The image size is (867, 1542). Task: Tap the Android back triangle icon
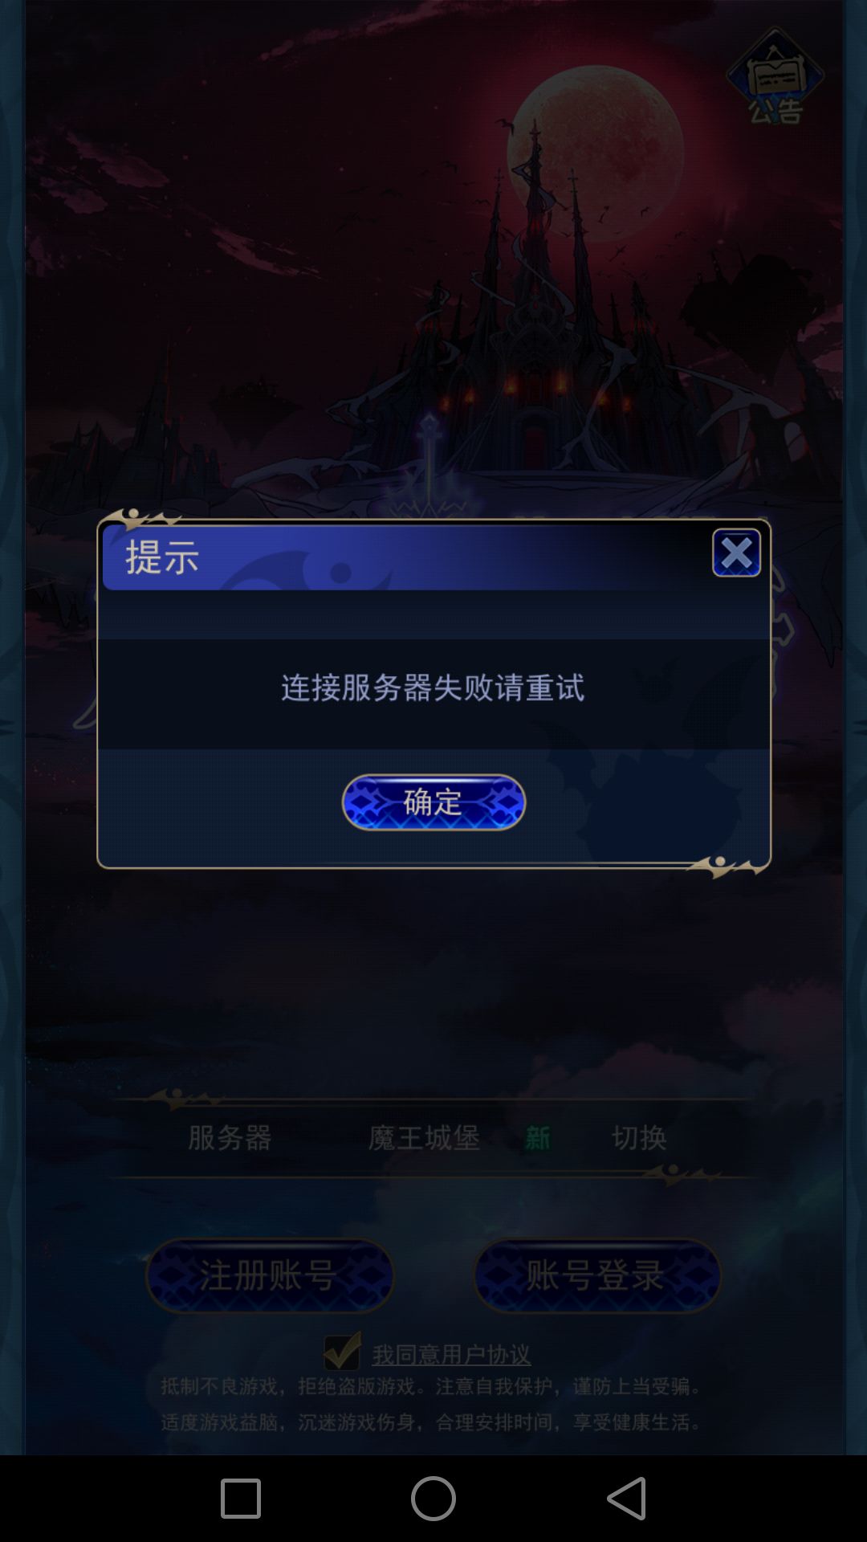627,1499
